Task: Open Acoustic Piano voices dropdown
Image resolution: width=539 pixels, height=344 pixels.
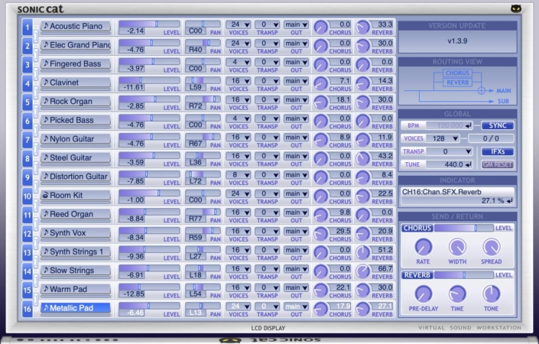Action: [x=238, y=24]
